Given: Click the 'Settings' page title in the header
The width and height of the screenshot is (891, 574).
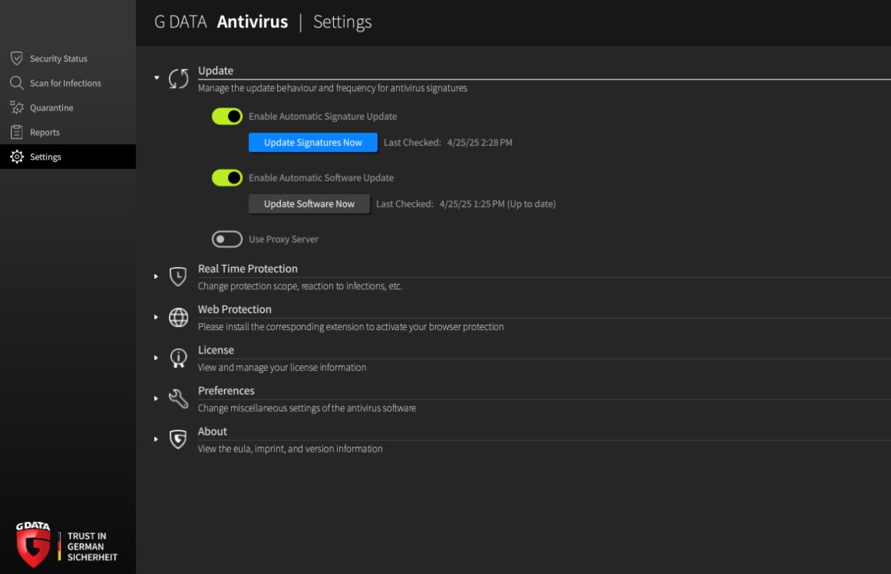Looking at the screenshot, I should (x=342, y=22).
